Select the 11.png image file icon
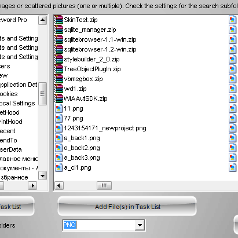Screen dimensions: 238x238 [58, 108]
